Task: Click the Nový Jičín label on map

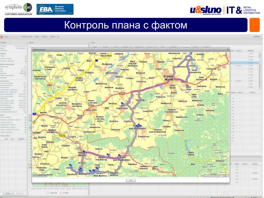Action: coord(91,110)
